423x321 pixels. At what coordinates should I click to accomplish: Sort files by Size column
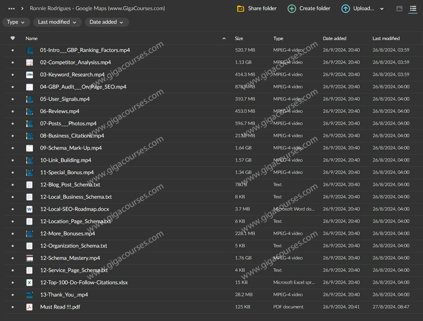click(x=239, y=38)
